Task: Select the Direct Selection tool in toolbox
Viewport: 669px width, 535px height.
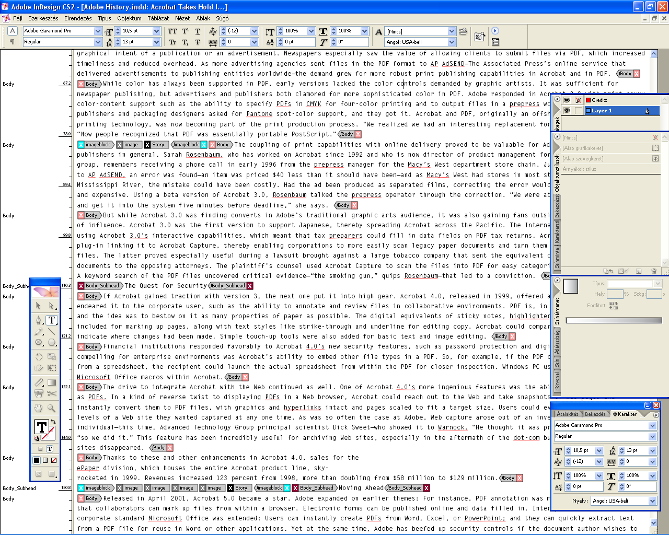Action: (x=51, y=306)
